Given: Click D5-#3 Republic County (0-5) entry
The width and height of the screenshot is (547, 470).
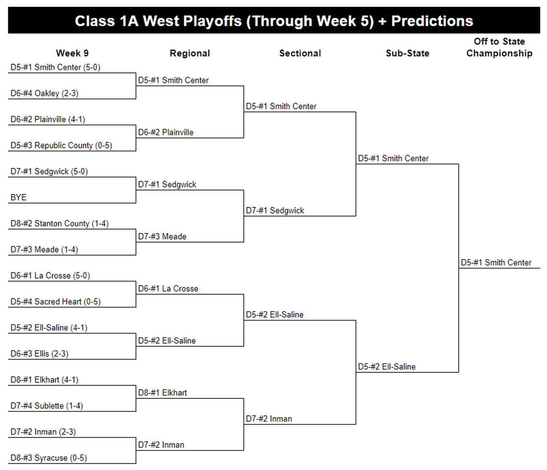Looking at the screenshot, I should click(61, 146).
